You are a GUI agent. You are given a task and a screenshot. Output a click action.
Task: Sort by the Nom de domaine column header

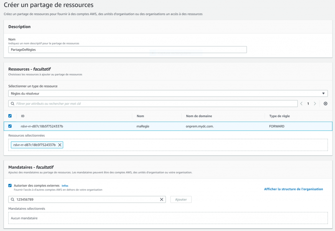tap(199, 116)
